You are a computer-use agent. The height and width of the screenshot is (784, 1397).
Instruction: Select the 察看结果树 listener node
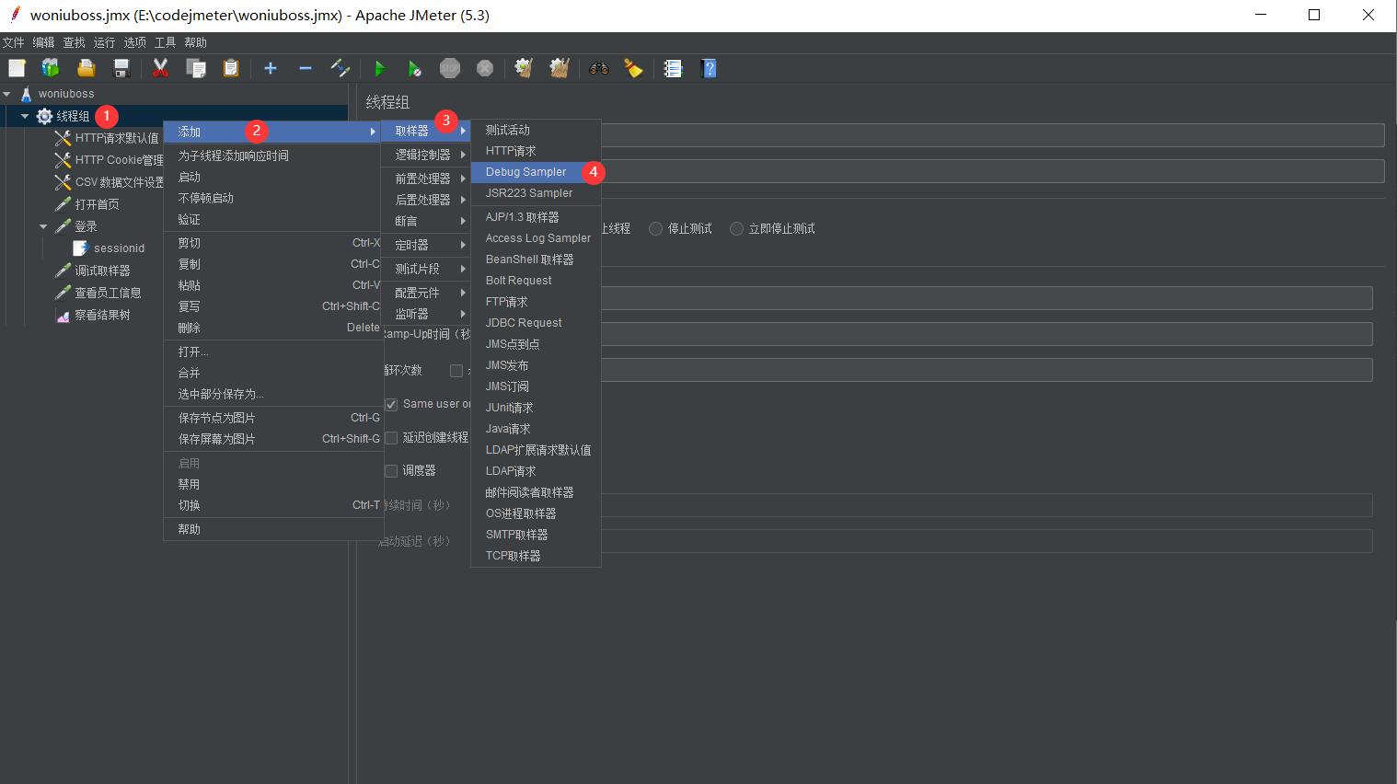point(93,315)
